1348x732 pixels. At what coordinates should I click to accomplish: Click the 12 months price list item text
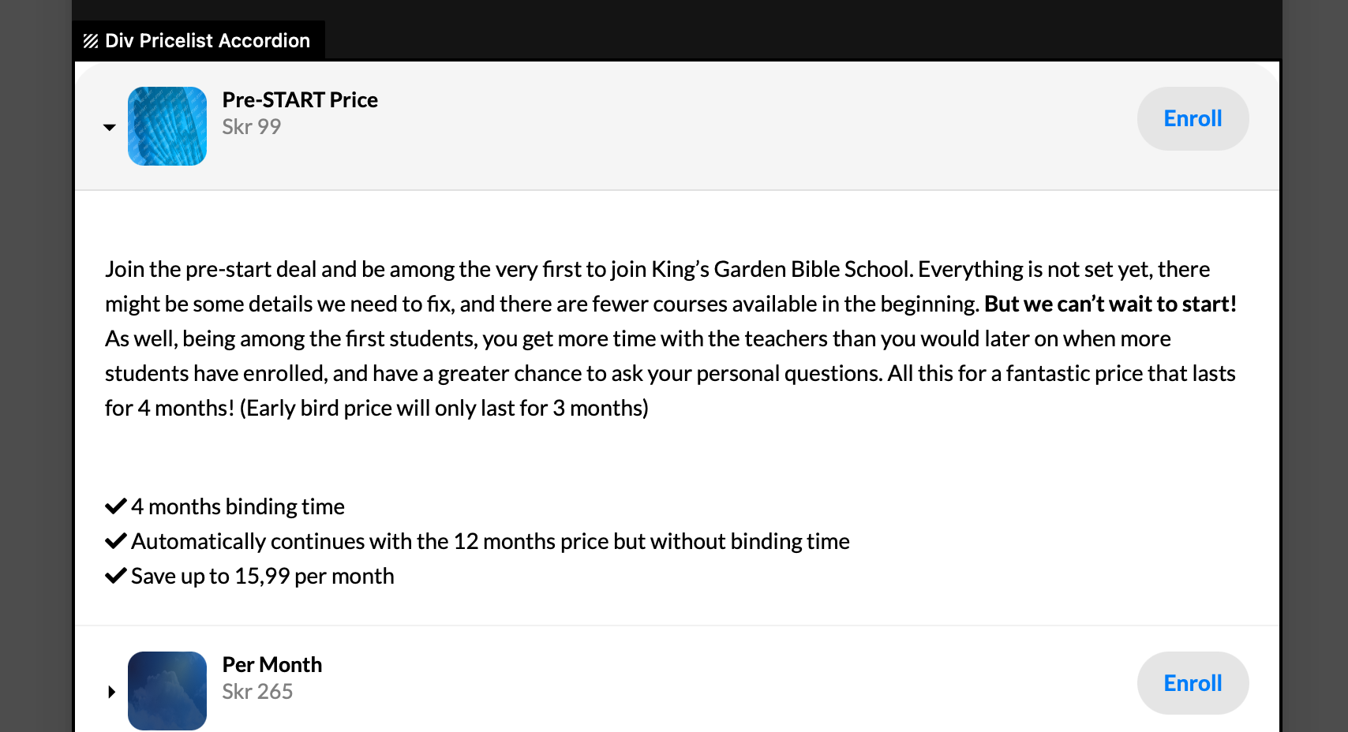click(x=490, y=541)
